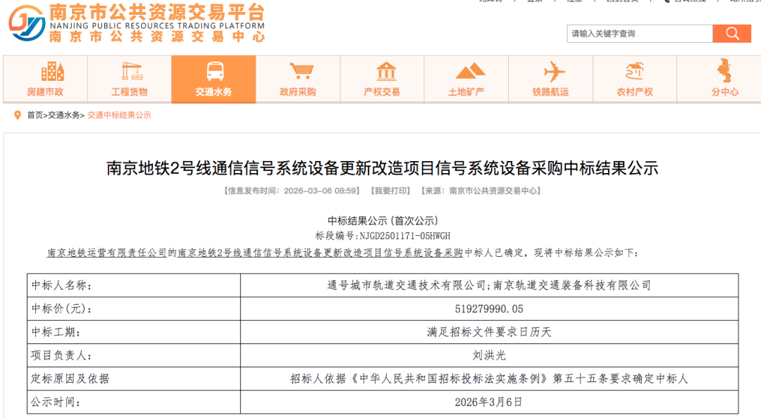Click the 工程货物 crane icon

131,70
